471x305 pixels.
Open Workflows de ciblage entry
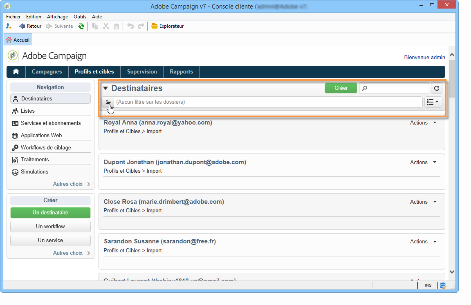pos(50,147)
